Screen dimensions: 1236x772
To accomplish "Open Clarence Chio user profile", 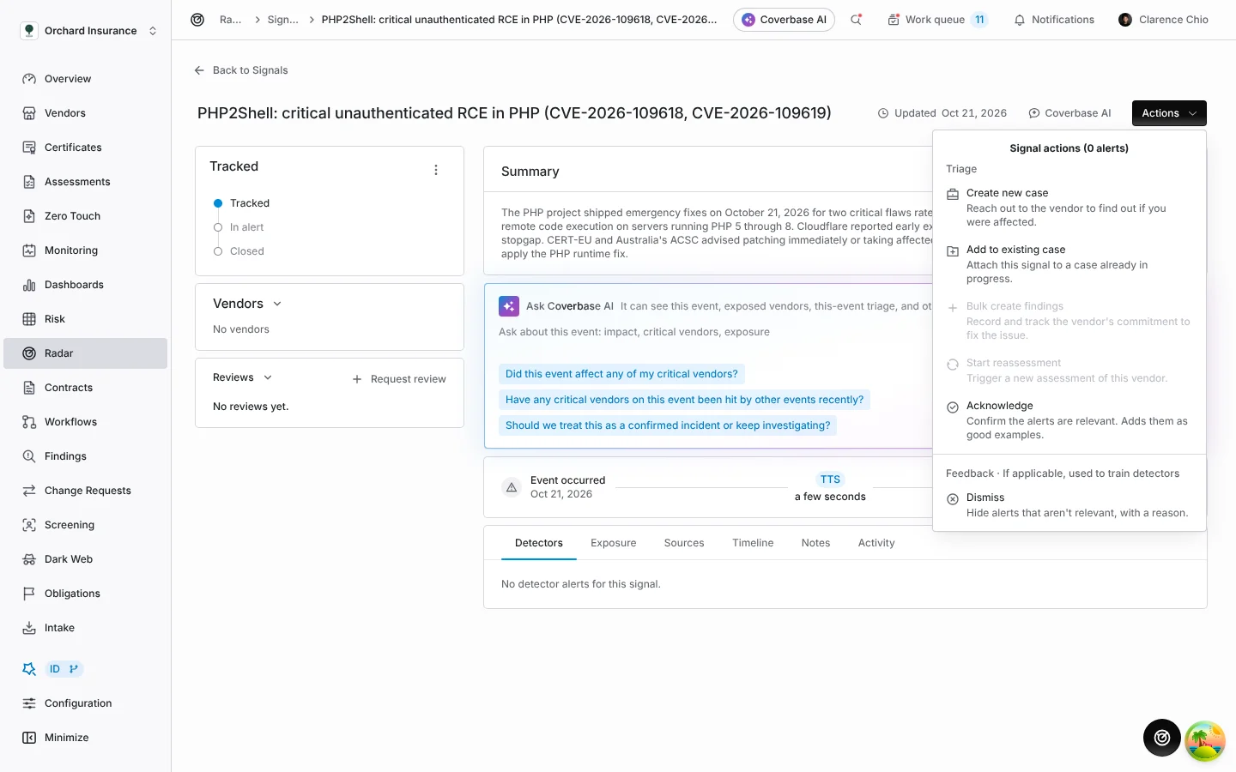I will pos(1164,20).
